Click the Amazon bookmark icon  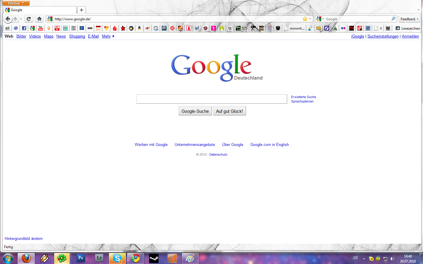click(x=139, y=28)
